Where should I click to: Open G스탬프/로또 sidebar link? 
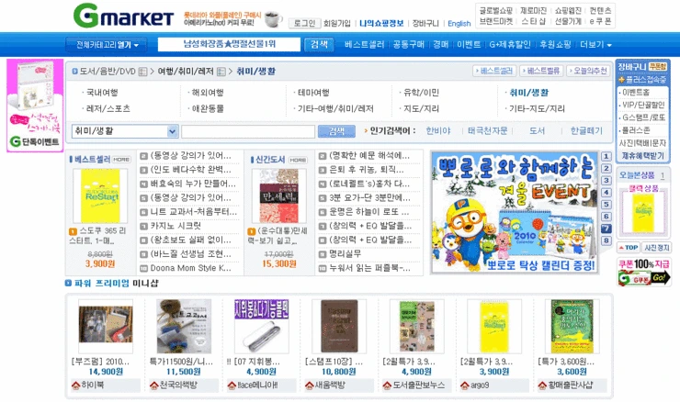pyautogui.click(x=643, y=117)
